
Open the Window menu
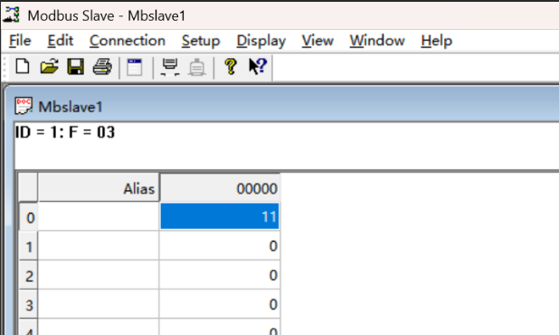[x=377, y=41]
